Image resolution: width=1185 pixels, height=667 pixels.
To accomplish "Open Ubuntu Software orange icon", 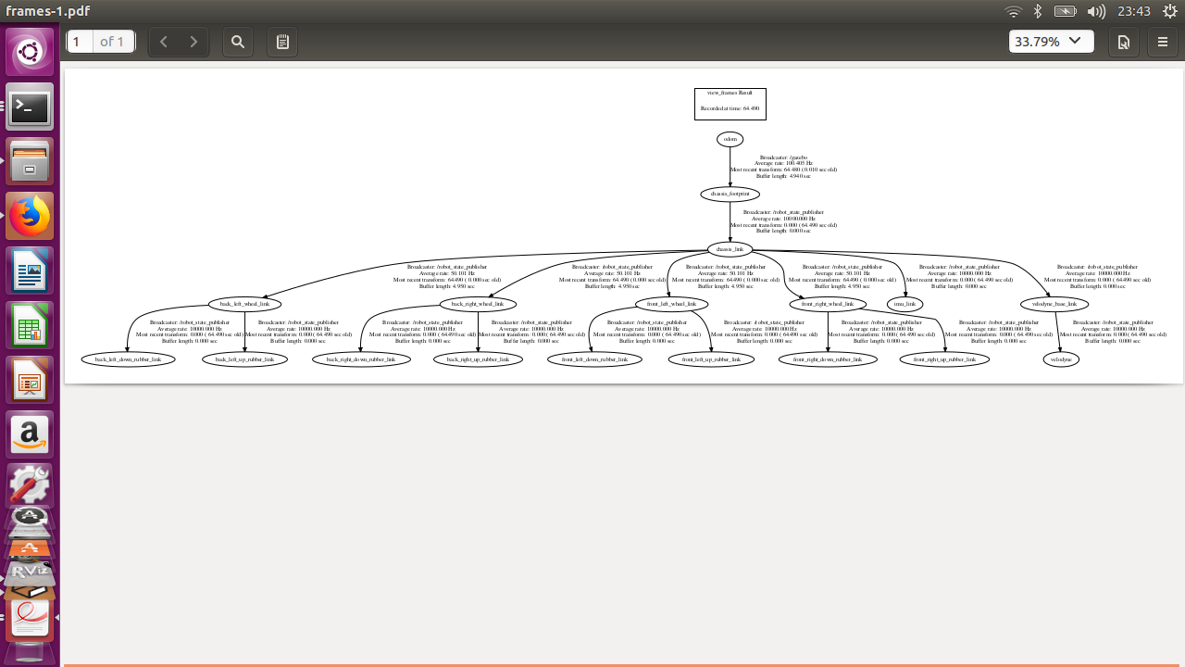I will [x=31, y=548].
